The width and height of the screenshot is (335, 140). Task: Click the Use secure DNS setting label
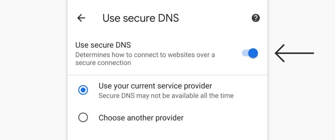click(x=103, y=45)
